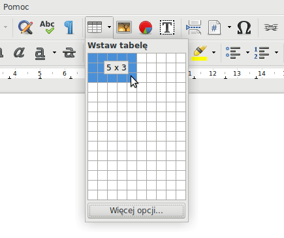Viewport: 284px width, 238px height.
Task: Insert a chart with pie icon
Action: click(146, 27)
